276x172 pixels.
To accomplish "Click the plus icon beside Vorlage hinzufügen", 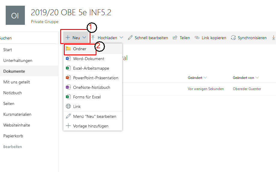I will [68, 126].
